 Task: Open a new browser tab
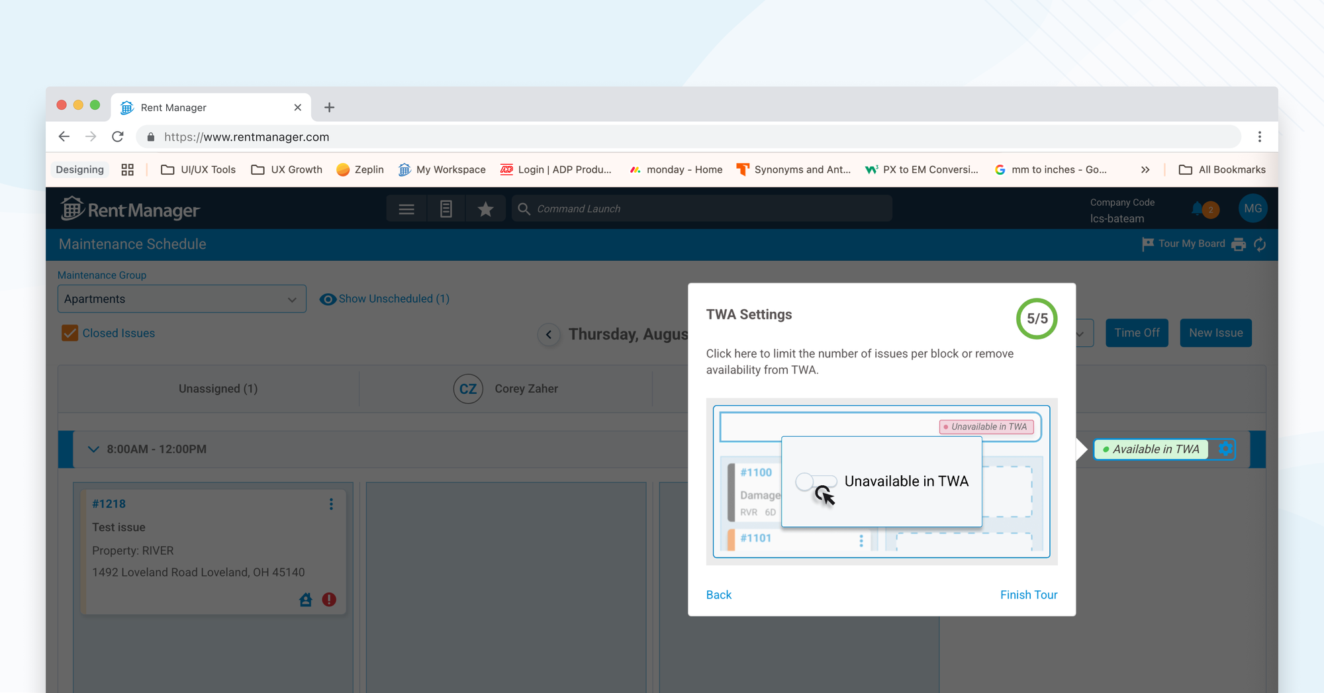(x=329, y=107)
